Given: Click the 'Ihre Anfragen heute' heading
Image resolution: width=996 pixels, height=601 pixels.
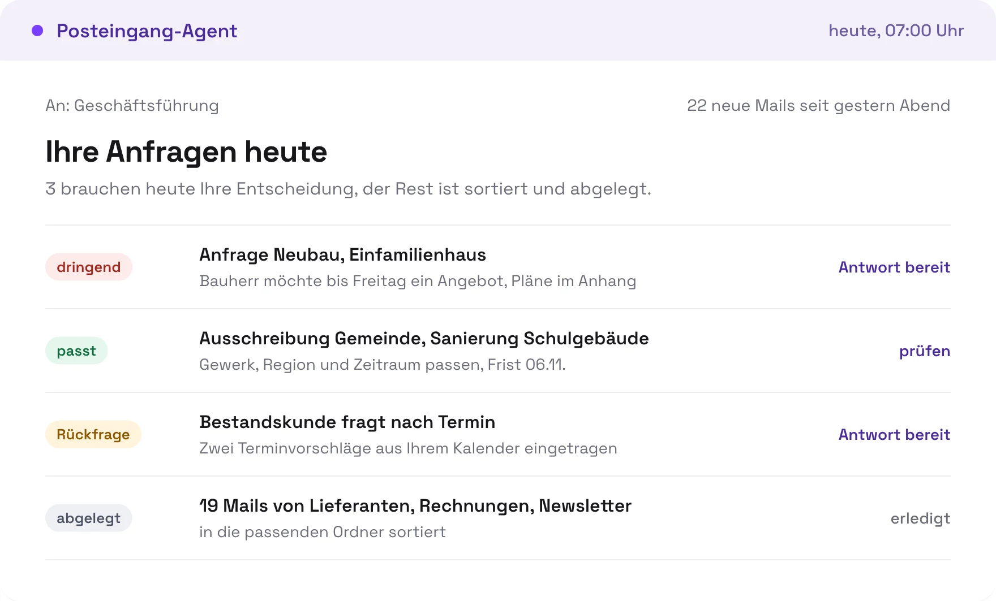Looking at the screenshot, I should tap(186, 152).
